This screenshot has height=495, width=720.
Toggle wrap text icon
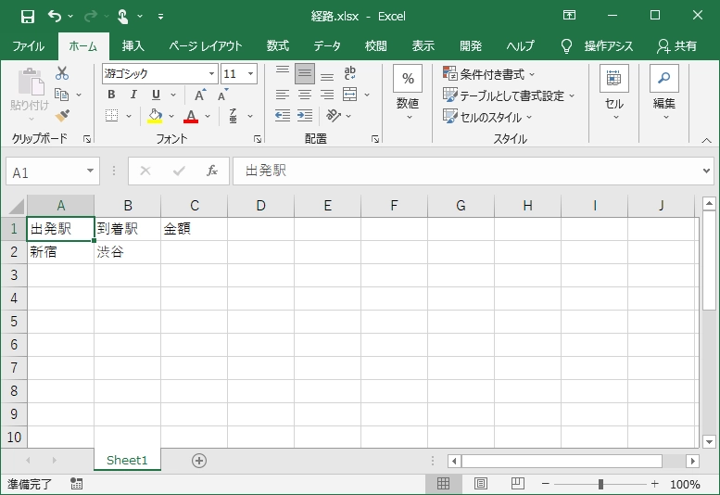[350, 73]
